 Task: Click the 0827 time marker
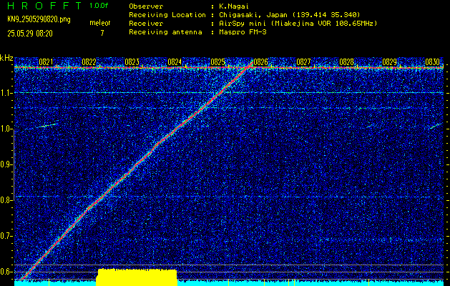click(x=303, y=62)
